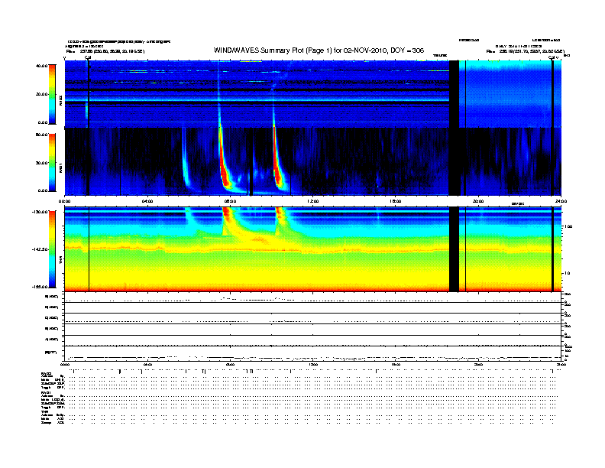The image size is (605, 468).
Task: Click the 100 frequency label right of TNR
Action: (x=568, y=226)
